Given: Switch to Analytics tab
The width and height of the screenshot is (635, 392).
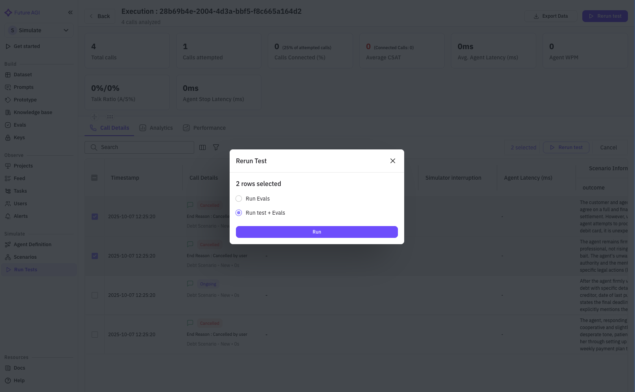Looking at the screenshot, I should coord(156,128).
